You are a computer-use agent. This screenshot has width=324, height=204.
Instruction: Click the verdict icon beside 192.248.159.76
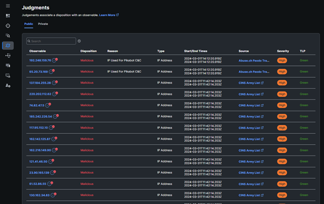[55, 60]
